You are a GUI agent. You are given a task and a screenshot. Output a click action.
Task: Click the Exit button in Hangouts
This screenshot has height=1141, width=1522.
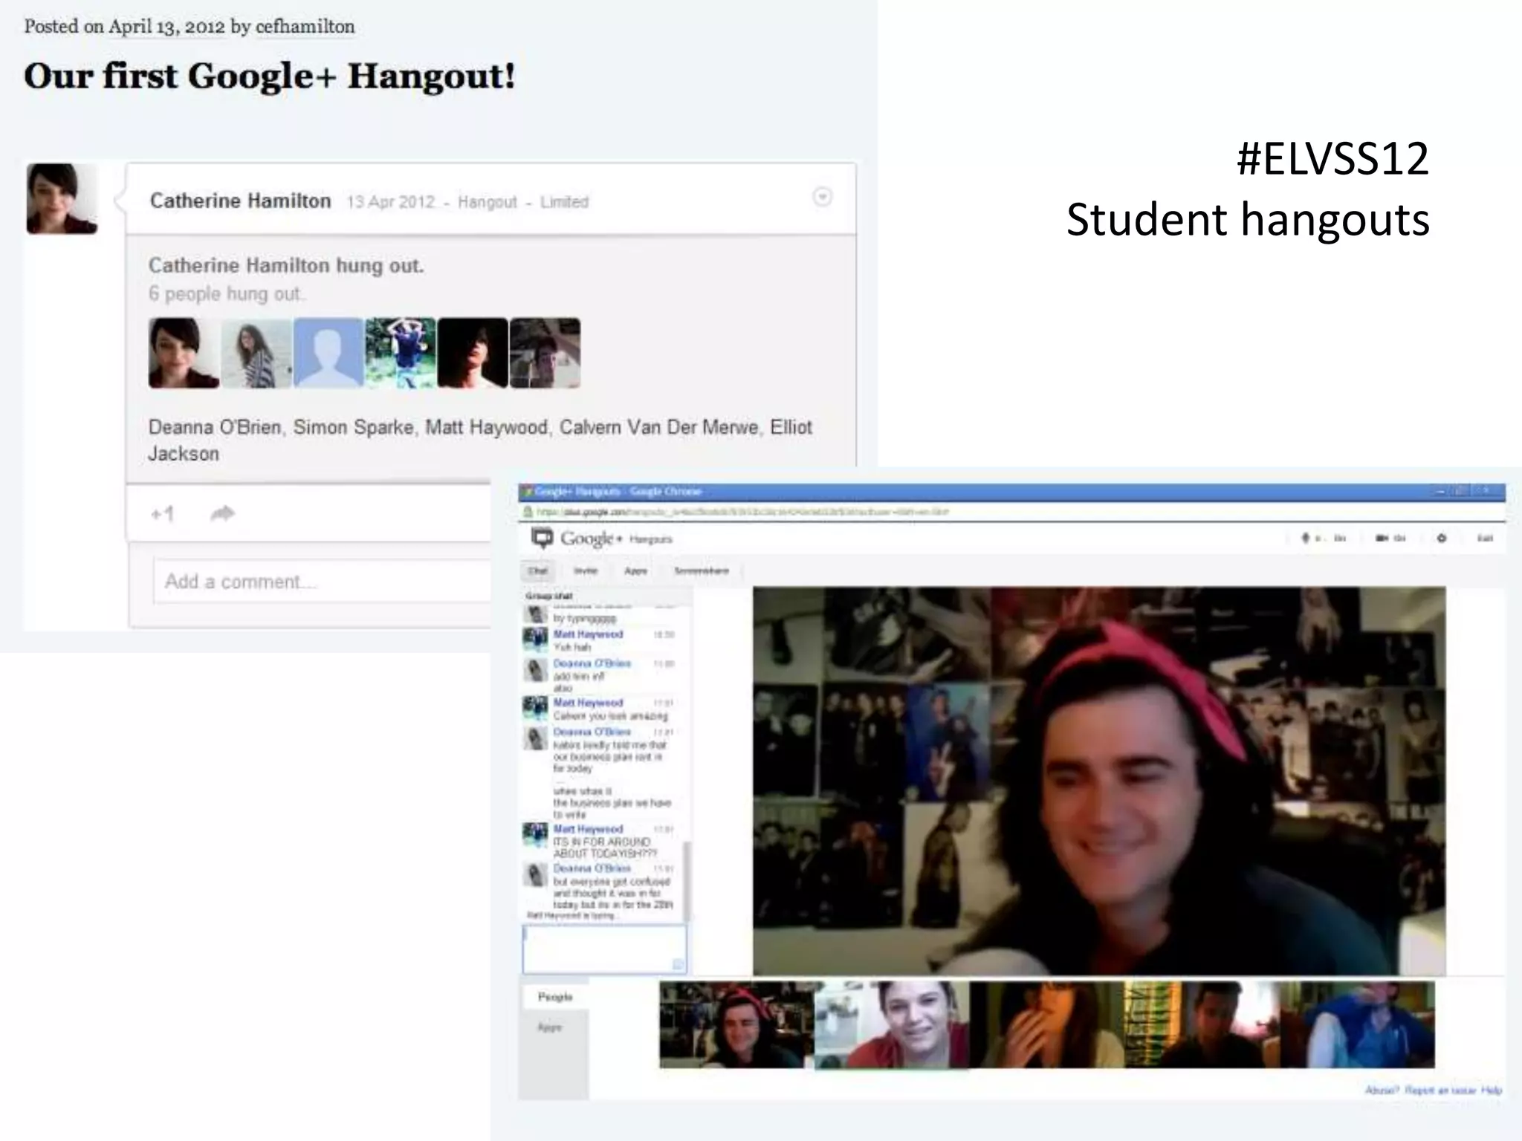[x=1485, y=538]
